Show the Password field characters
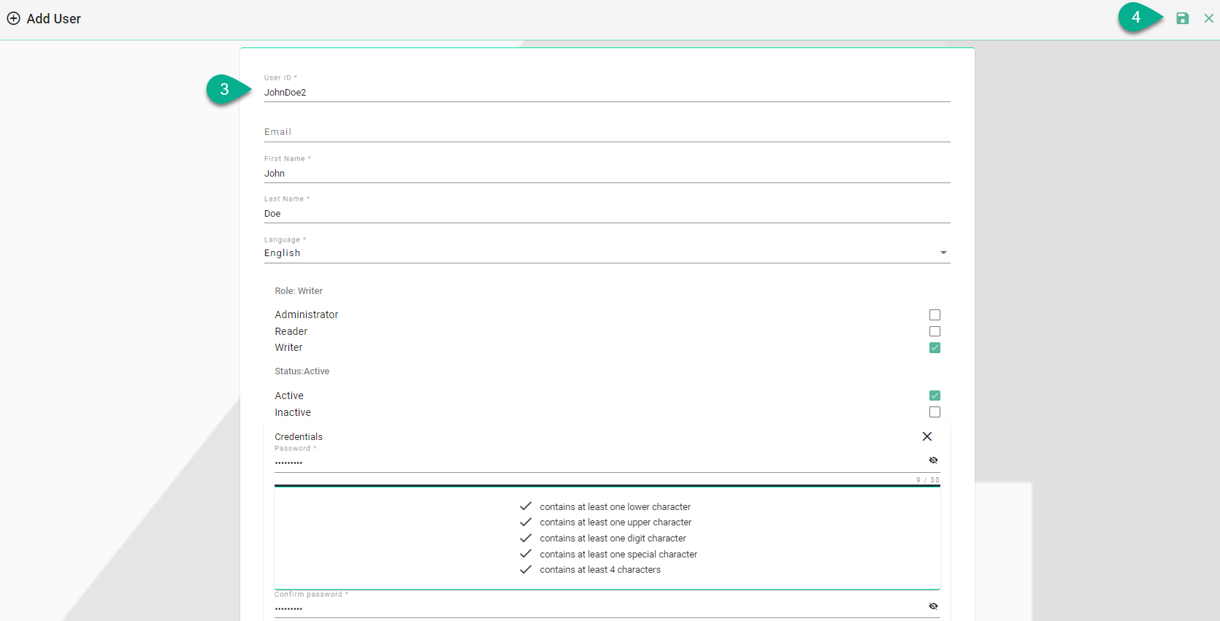The height and width of the screenshot is (621, 1220). pyautogui.click(x=933, y=460)
